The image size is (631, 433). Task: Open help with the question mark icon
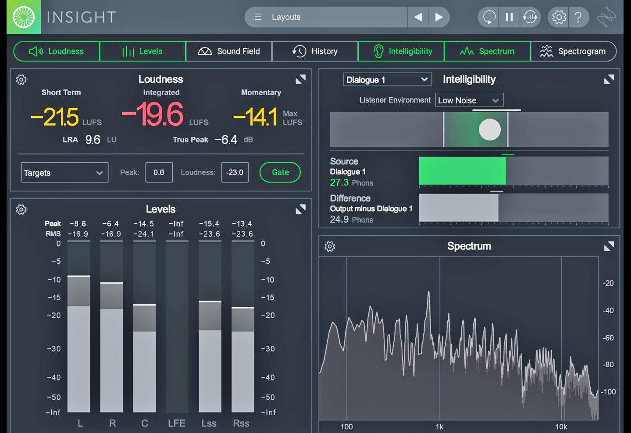coord(578,17)
